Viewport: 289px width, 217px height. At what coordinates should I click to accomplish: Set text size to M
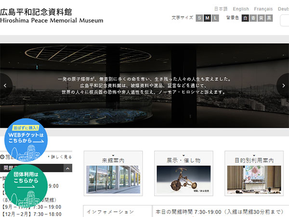click(207, 18)
